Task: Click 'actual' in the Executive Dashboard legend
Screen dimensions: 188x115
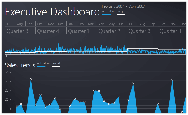Action: pos(106,11)
